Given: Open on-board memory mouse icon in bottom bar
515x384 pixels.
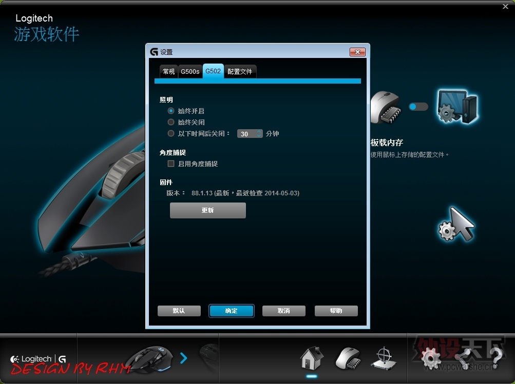Looking at the screenshot, I should 349,358.
